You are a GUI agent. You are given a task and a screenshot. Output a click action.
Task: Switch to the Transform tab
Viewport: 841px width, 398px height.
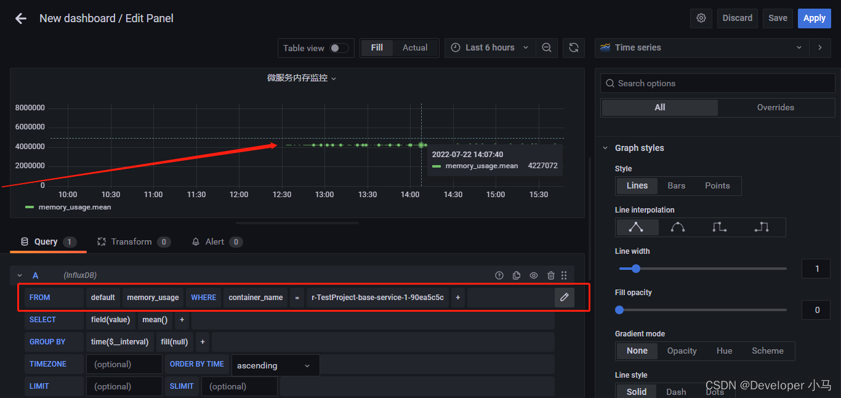[x=131, y=242]
